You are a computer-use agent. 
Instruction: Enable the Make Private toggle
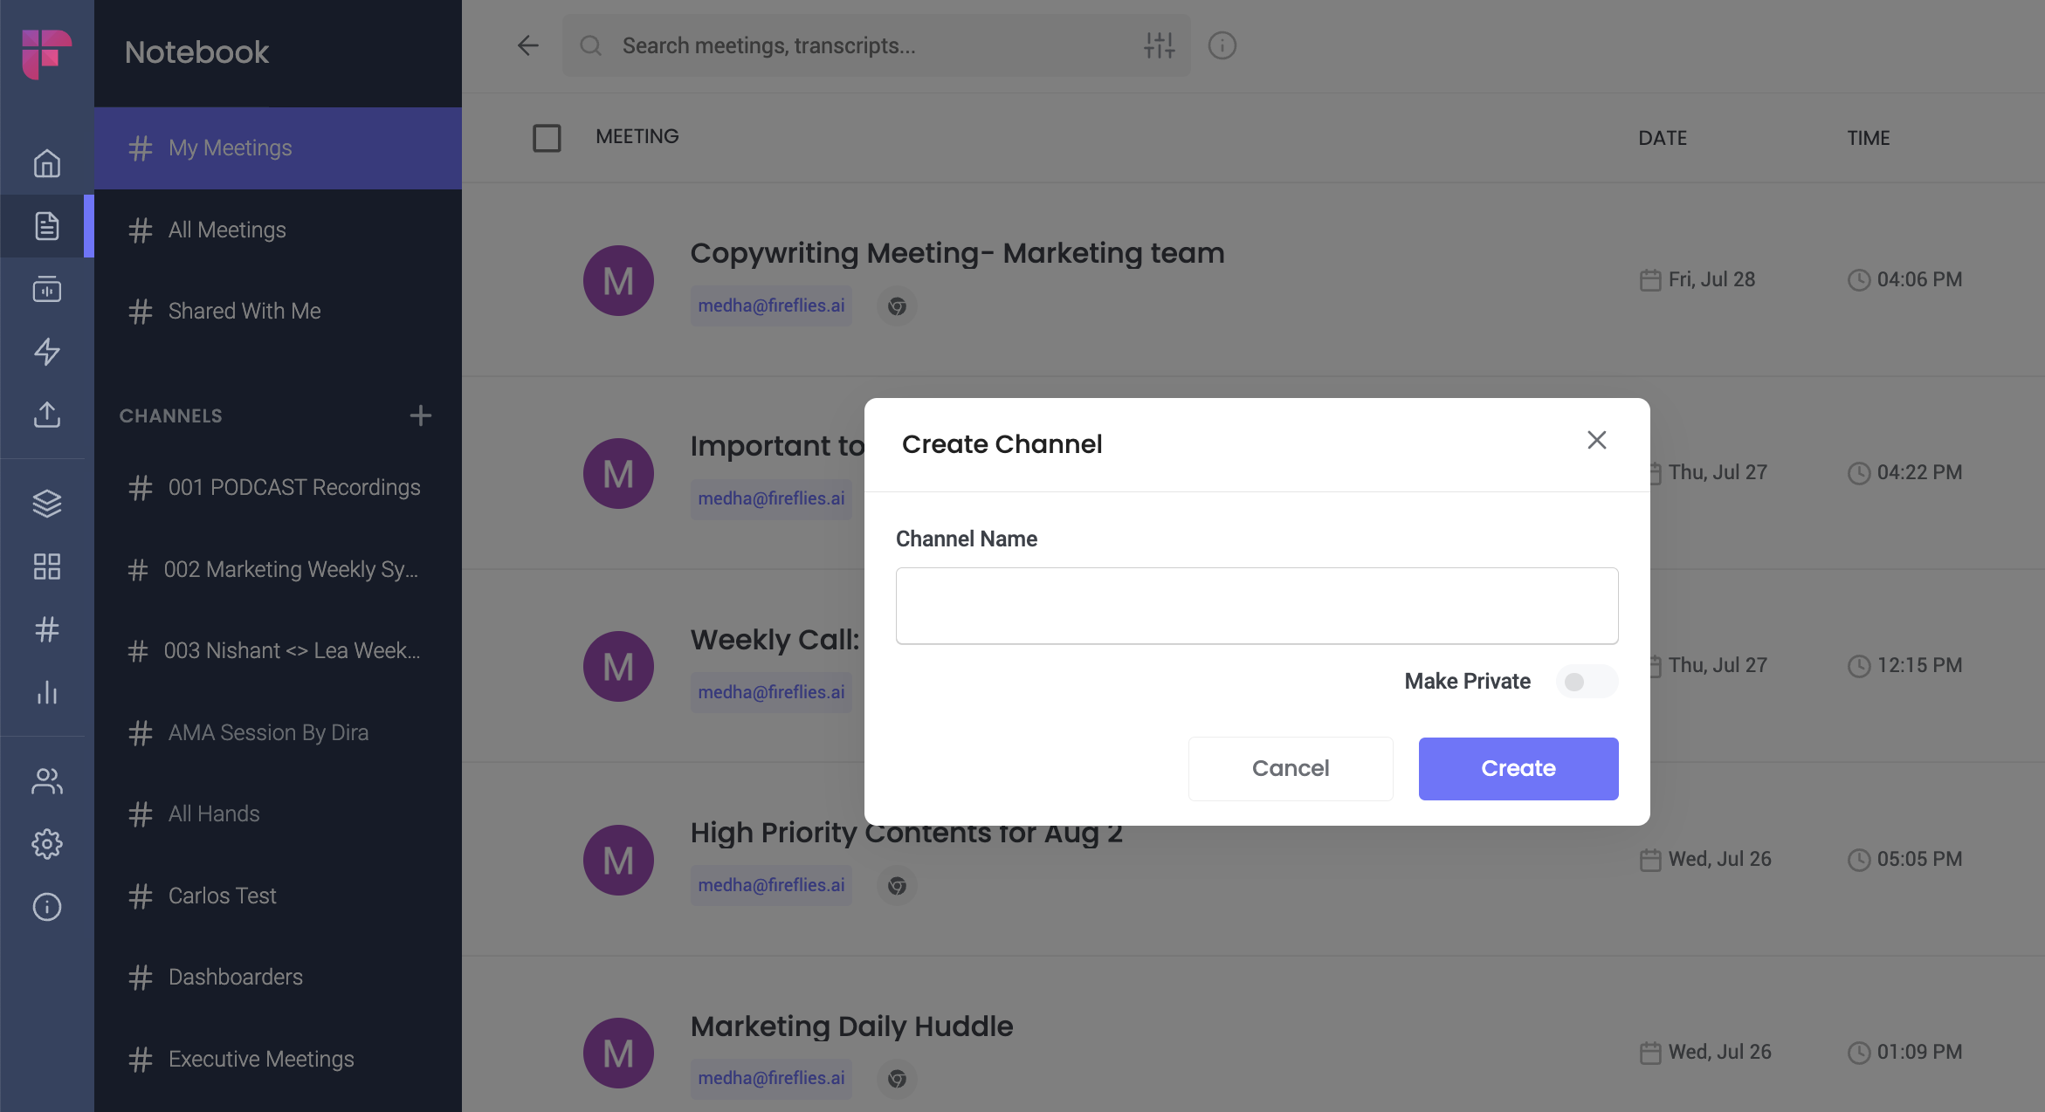coord(1587,682)
